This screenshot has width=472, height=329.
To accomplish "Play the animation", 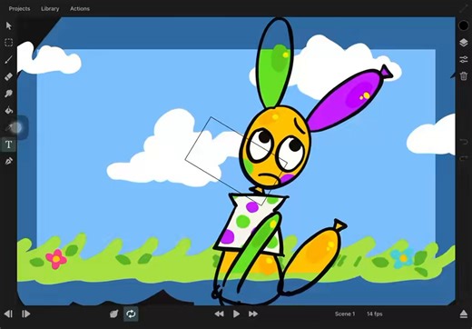I will (x=236, y=314).
